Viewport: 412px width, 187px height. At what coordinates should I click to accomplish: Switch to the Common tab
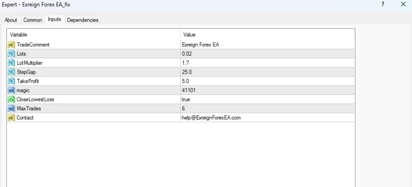[x=33, y=20]
